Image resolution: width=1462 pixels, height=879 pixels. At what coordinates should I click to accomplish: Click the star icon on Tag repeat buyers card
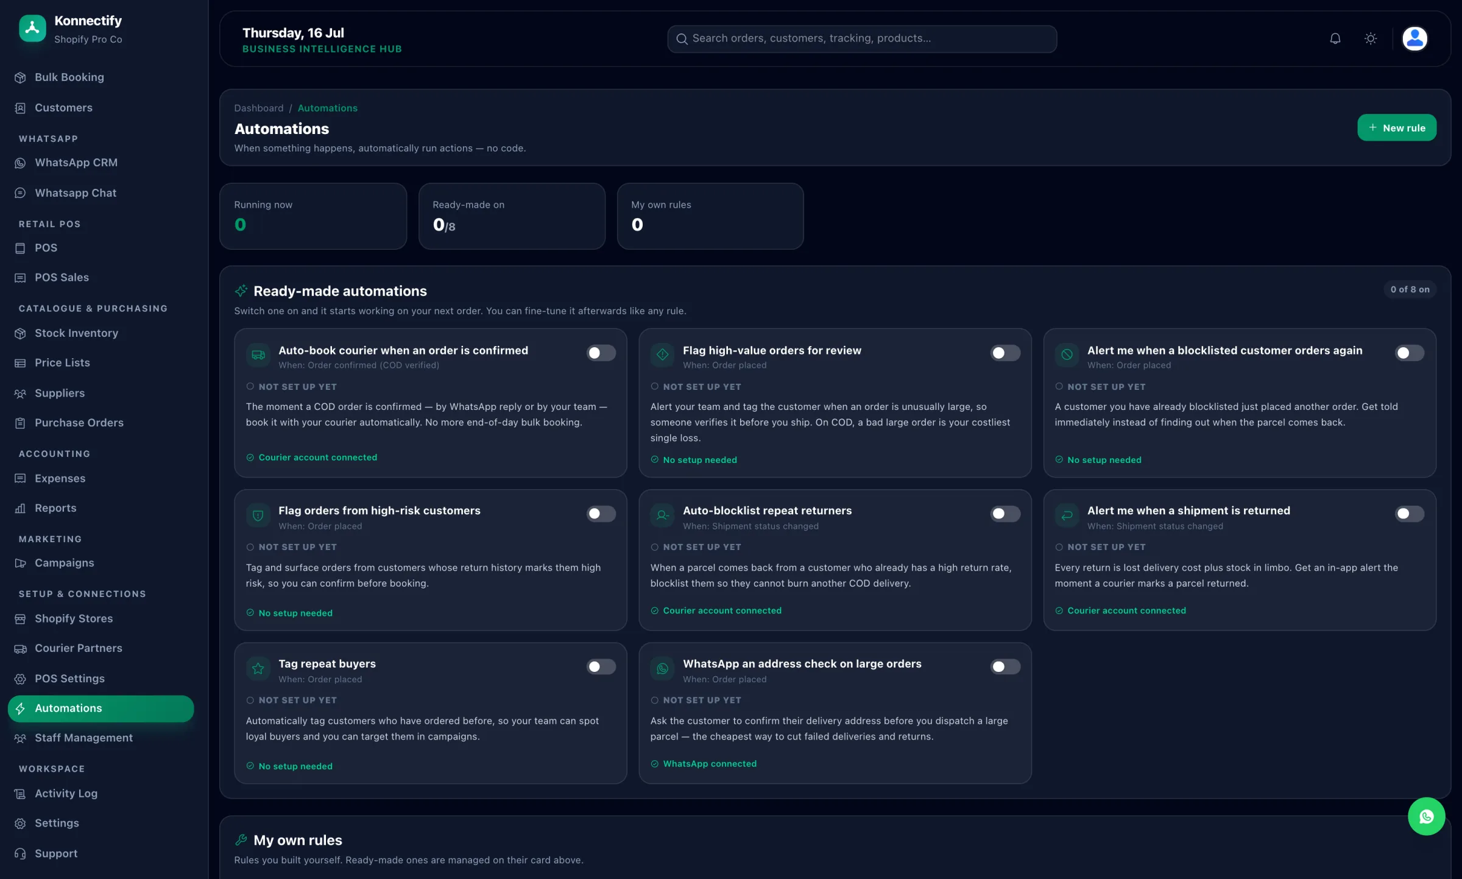coord(258,669)
